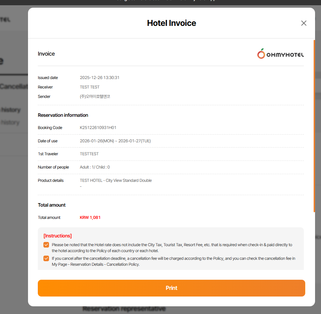Click the OHMYHOTEL logo
The width and height of the screenshot is (321, 314).
280,54
